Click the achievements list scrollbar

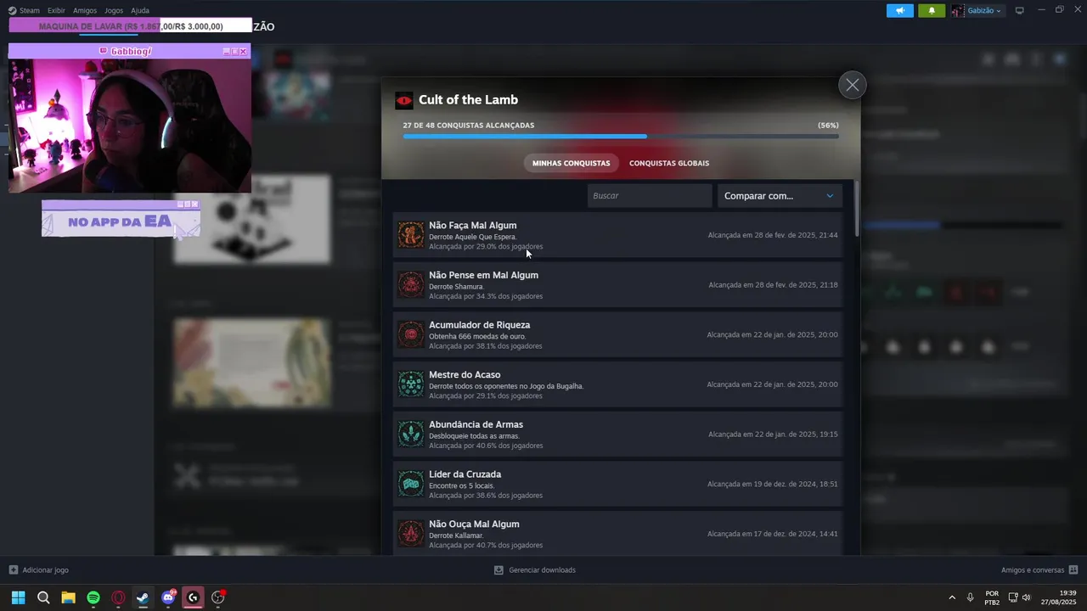[857, 209]
